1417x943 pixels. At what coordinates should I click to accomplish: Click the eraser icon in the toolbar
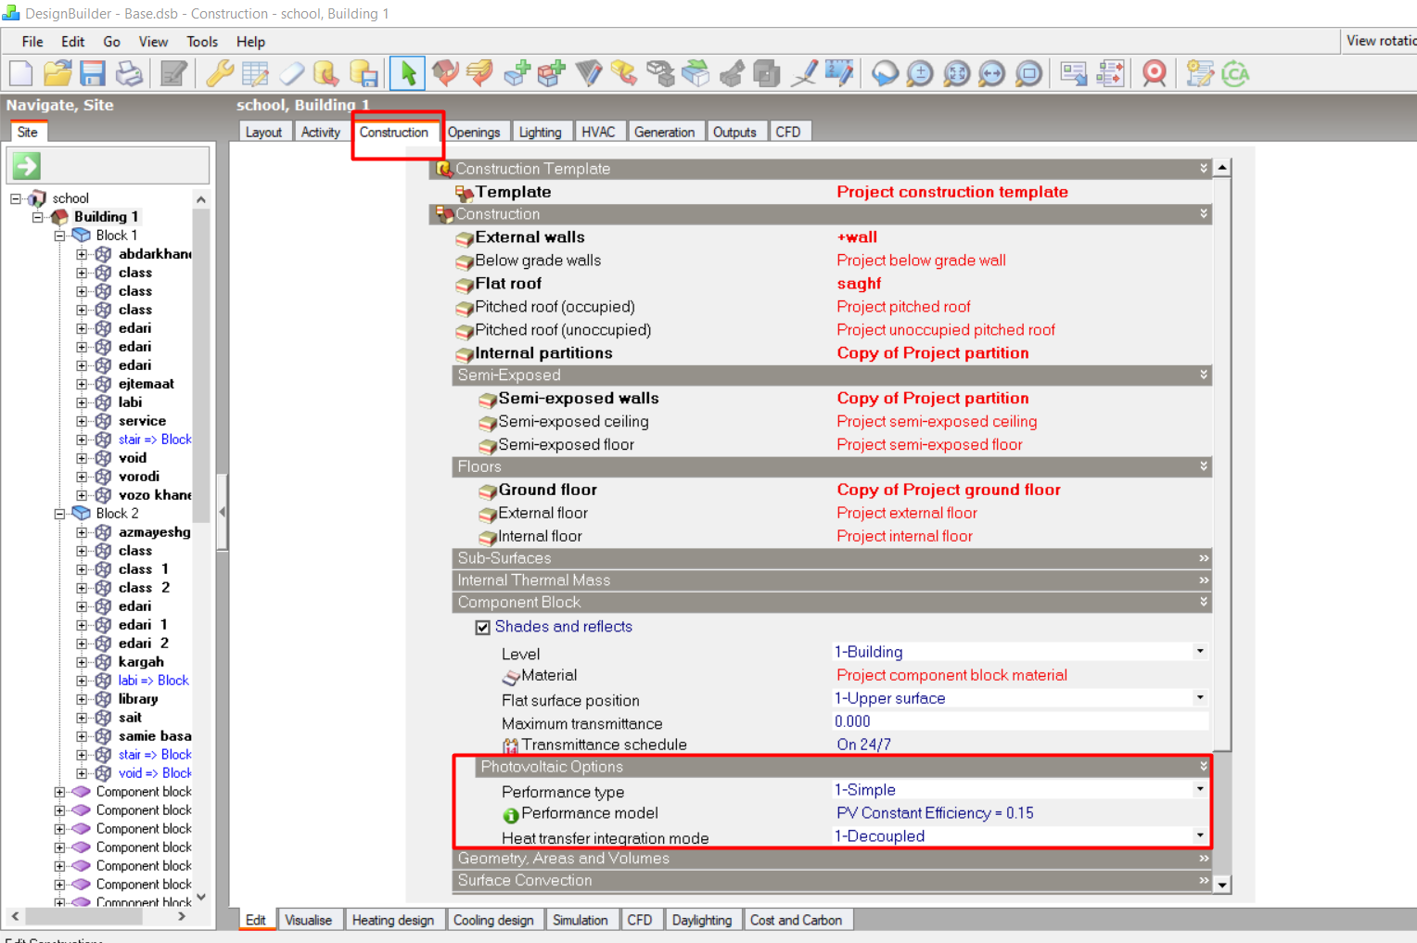click(292, 73)
